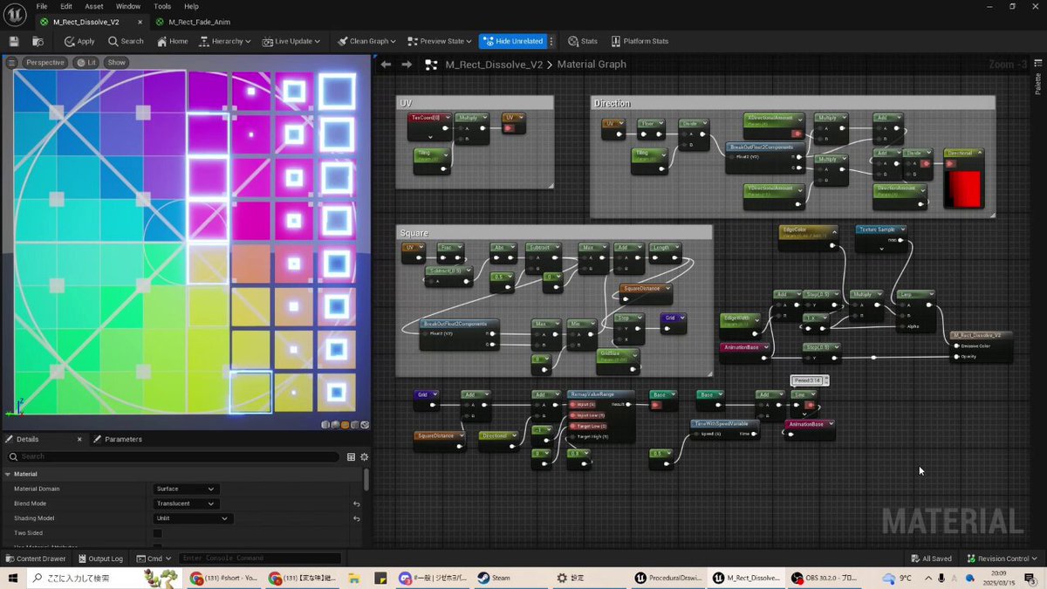1047x589 pixels.
Task: Open the Output Log
Action: (100, 558)
